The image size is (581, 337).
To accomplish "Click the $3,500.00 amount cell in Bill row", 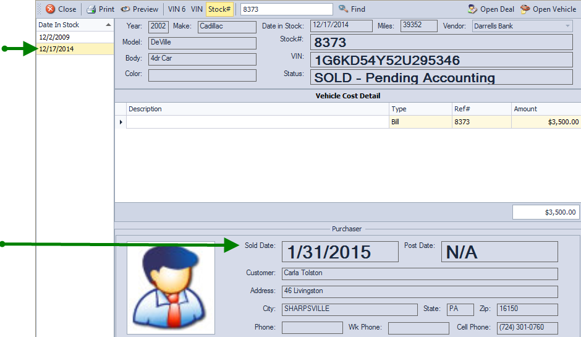I will coord(546,122).
